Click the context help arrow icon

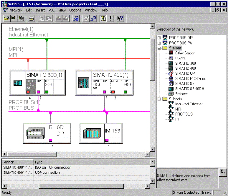point(120,18)
